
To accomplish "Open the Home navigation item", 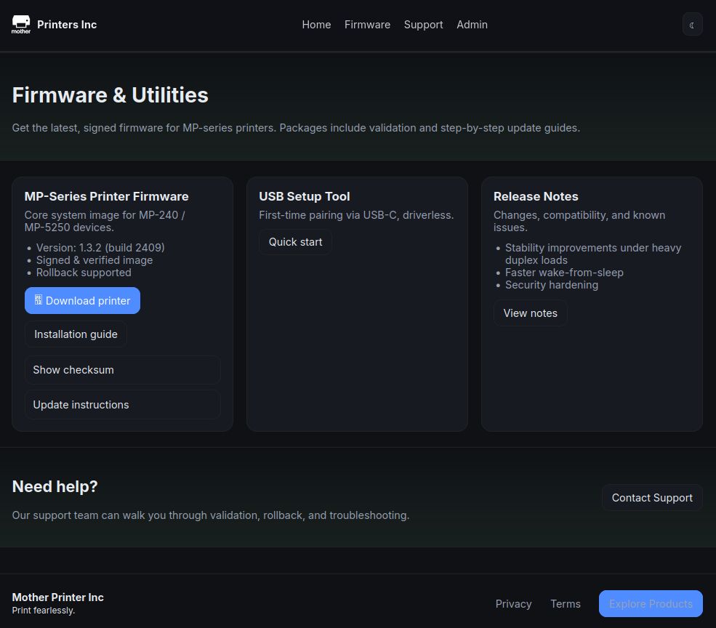I will pyautogui.click(x=316, y=24).
